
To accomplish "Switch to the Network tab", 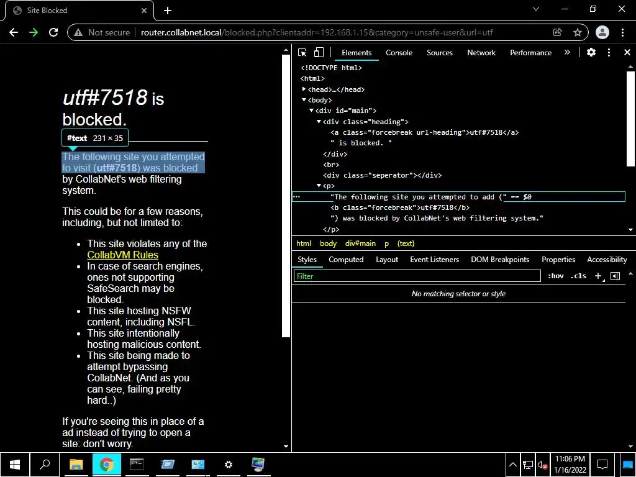I will point(481,53).
